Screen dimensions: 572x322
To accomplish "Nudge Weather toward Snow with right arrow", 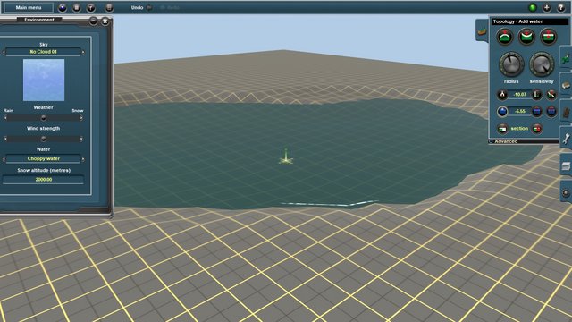I will [81, 118].
